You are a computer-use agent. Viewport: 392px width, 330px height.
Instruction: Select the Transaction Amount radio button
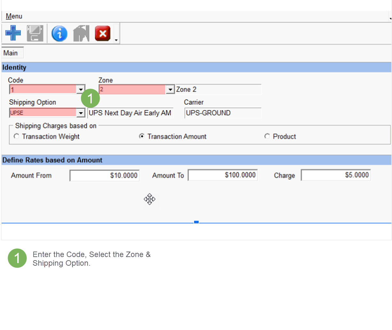click(x=142, y=136)
